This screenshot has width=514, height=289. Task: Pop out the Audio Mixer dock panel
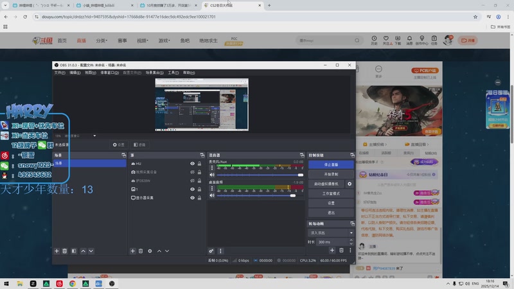(x=302, y=155)
